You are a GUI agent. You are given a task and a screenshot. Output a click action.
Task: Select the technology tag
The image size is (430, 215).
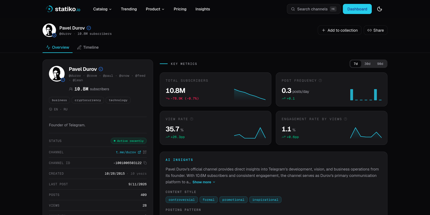(x=118, y=100)
